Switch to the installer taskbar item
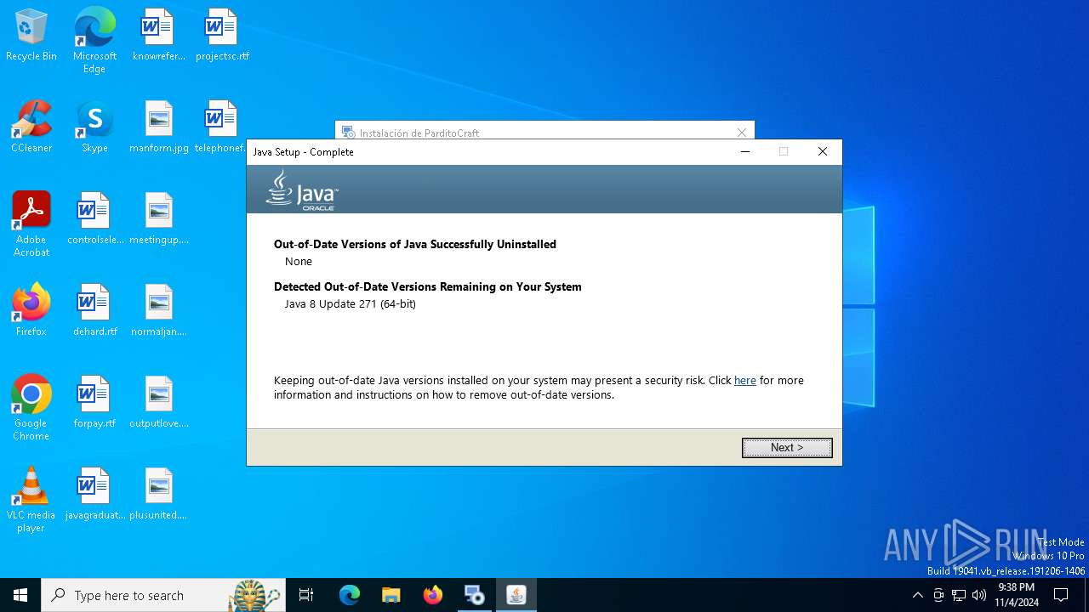 coord(475,595)
